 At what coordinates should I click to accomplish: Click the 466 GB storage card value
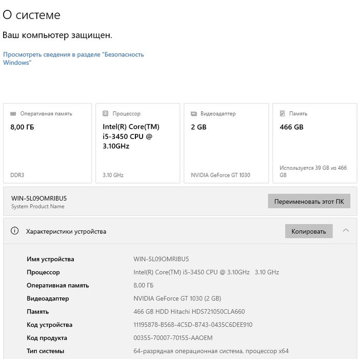pos(291,127)
